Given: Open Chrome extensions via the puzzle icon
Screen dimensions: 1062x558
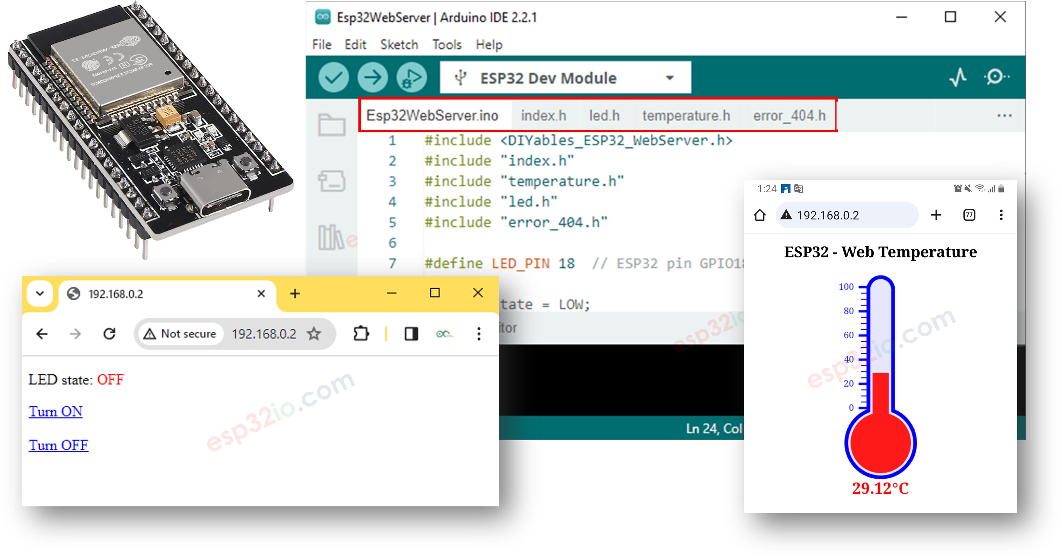Looking at the screenshot, I should (362, 334).
